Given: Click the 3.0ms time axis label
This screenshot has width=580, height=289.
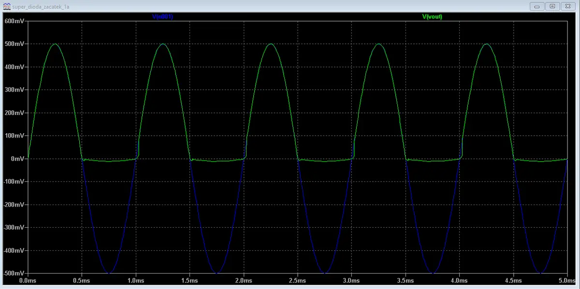Looking at the screenshot, I should 351,280.
